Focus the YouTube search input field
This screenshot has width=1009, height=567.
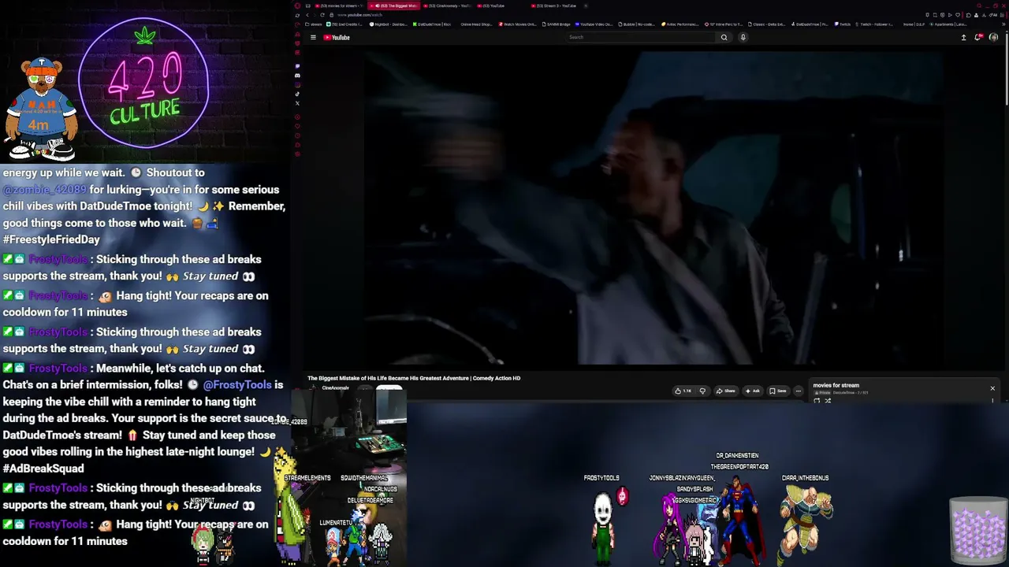(641, 37)
